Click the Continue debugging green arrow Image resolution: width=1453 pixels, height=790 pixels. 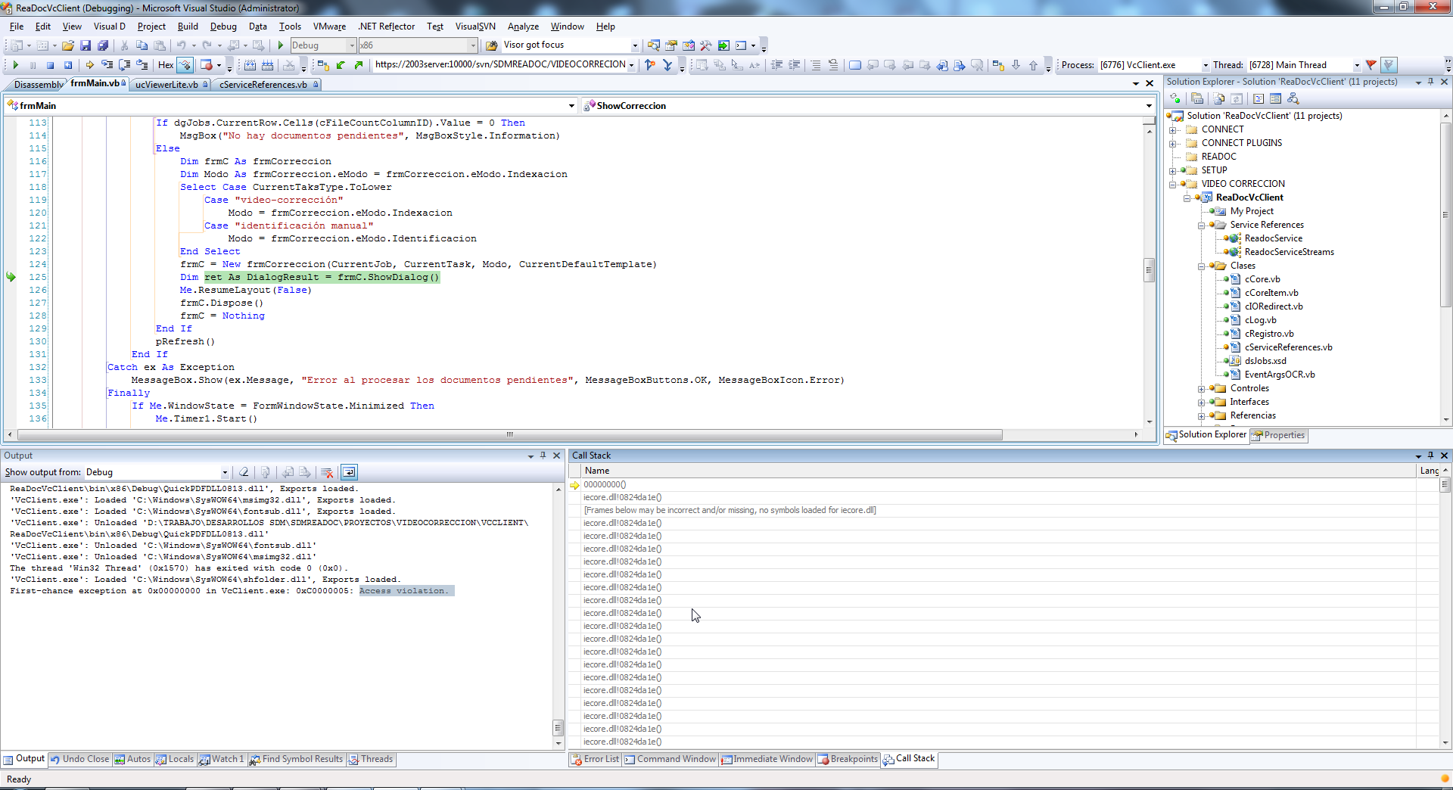tap(16, 65)
